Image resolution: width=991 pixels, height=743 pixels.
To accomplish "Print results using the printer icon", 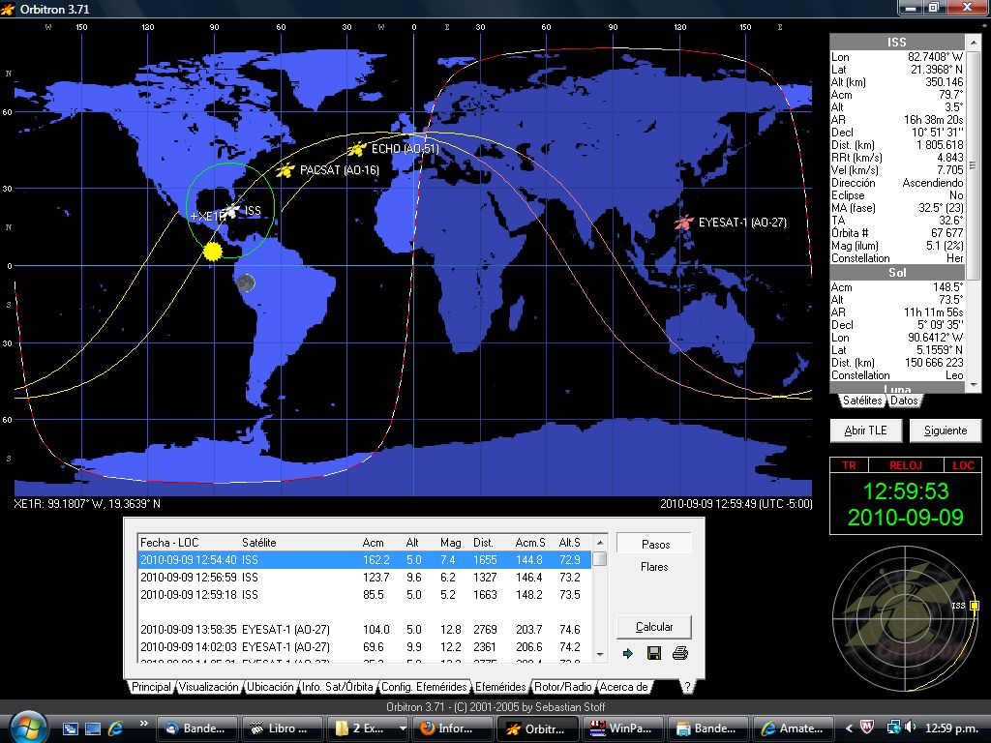I will coord(680,653).
